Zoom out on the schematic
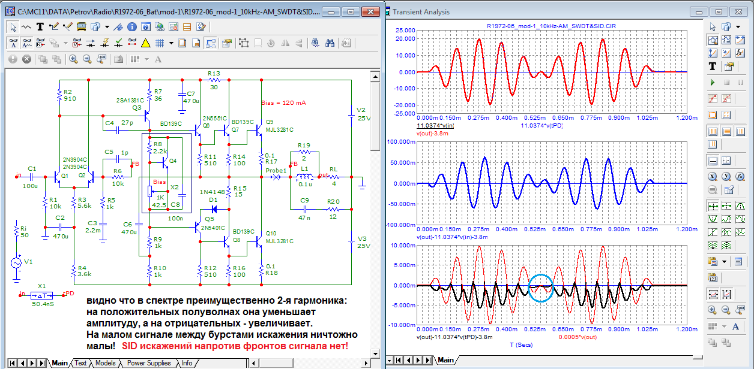 87,59
